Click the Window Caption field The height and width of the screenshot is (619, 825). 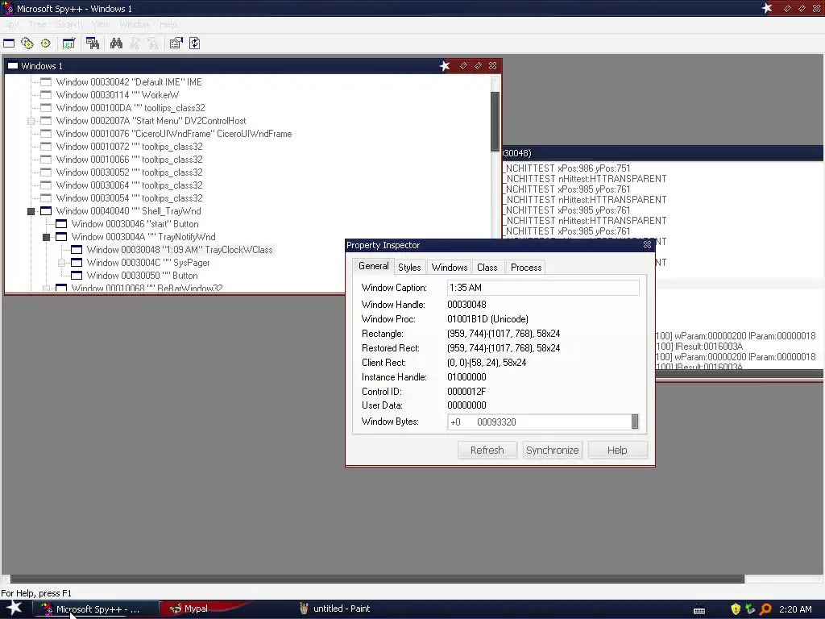click(543, 288)
